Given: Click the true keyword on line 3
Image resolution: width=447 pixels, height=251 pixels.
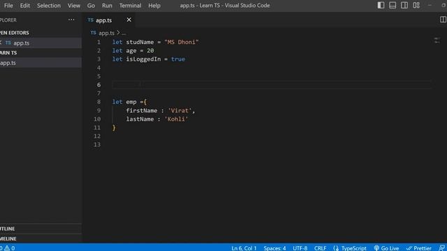Looking at the screenshot, I should pyautogui.click(x=178, y=59).
